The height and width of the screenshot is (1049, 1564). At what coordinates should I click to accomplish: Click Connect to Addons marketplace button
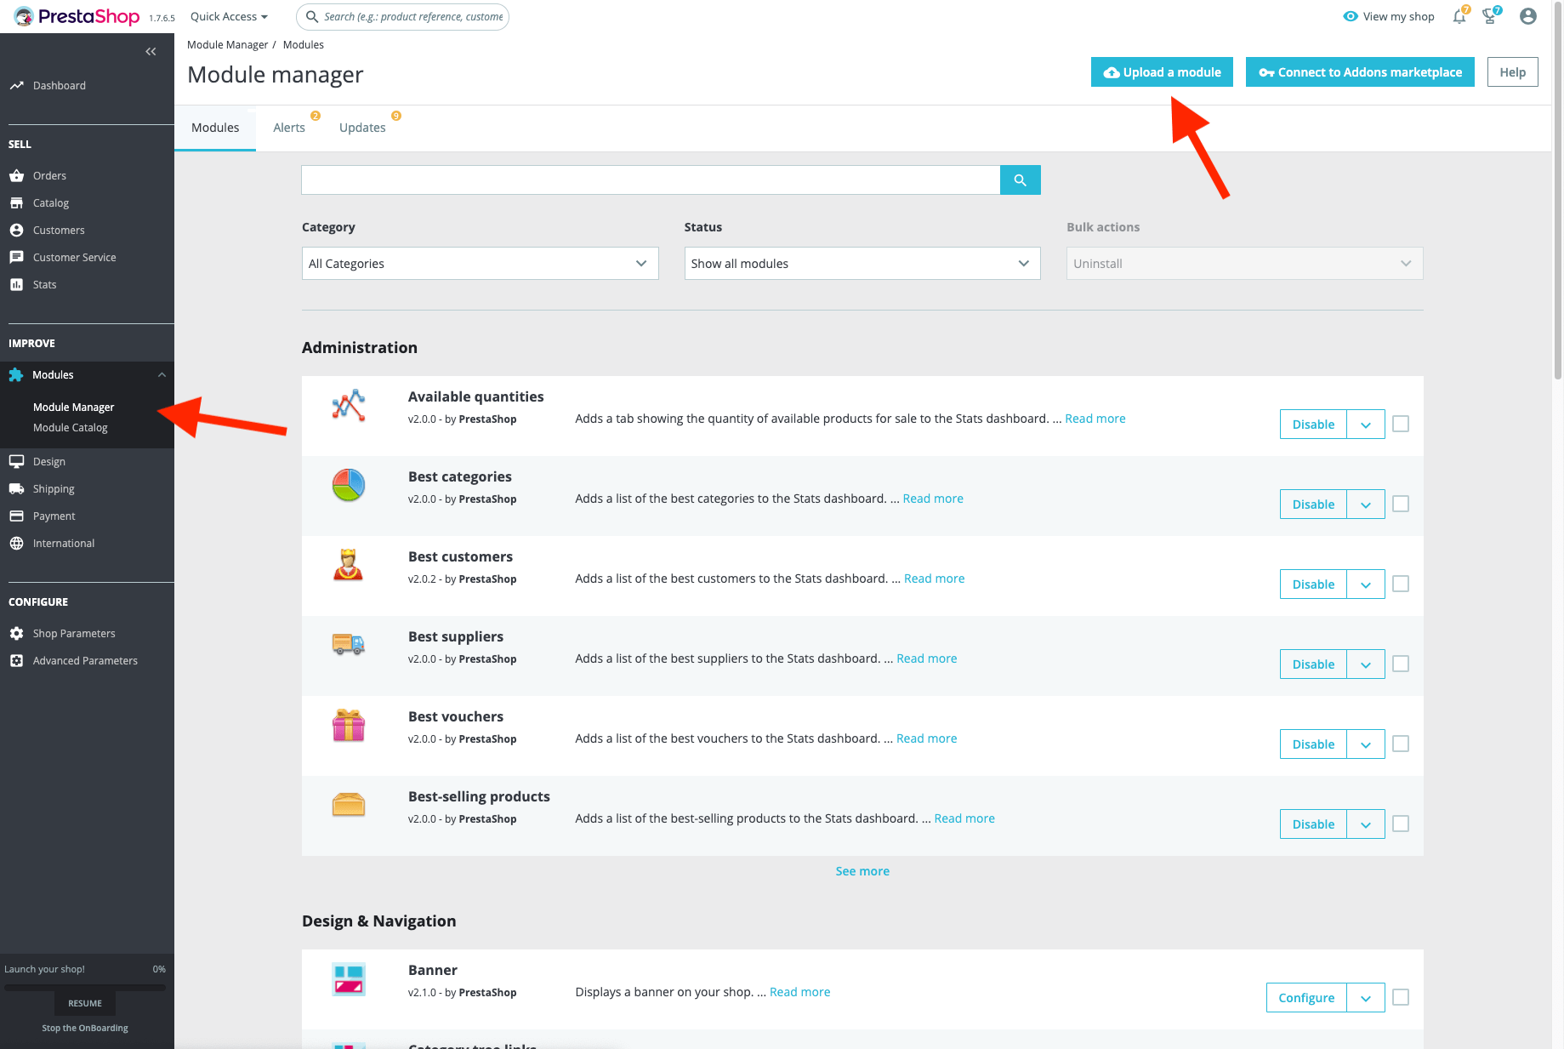point(1360,72)
